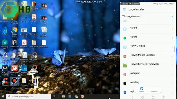Screen dimensions: 177x99
Task: Open the Windows Start button
Action: click(3, 97)
